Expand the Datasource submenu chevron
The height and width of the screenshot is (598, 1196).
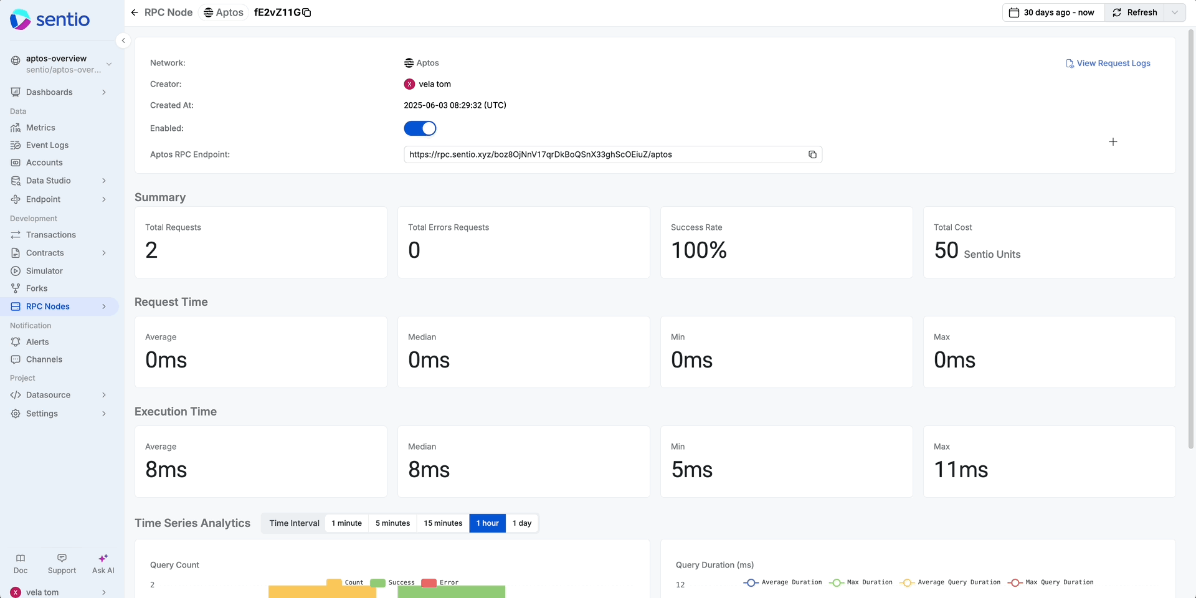[104, 395]
